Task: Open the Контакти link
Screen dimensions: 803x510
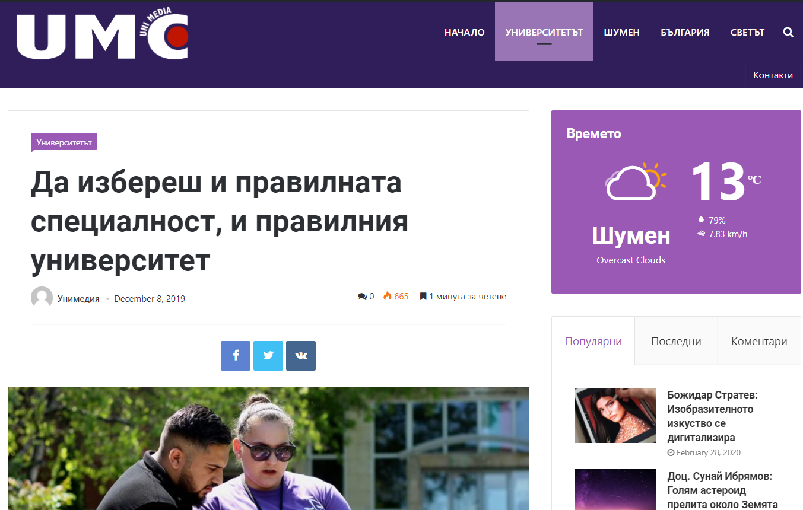Action: point(773,75)
